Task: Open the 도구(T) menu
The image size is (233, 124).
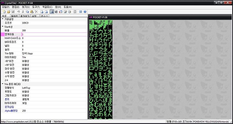Action: pyautogui.click(x=36, y=7)
